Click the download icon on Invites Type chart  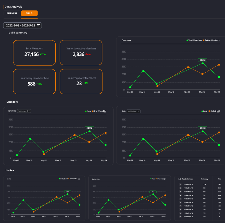point(165,178)
